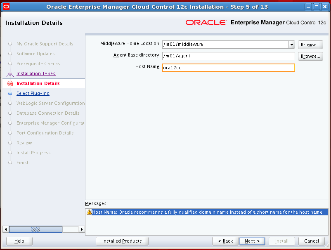Click the Database Connection Details step

point(48,113)
